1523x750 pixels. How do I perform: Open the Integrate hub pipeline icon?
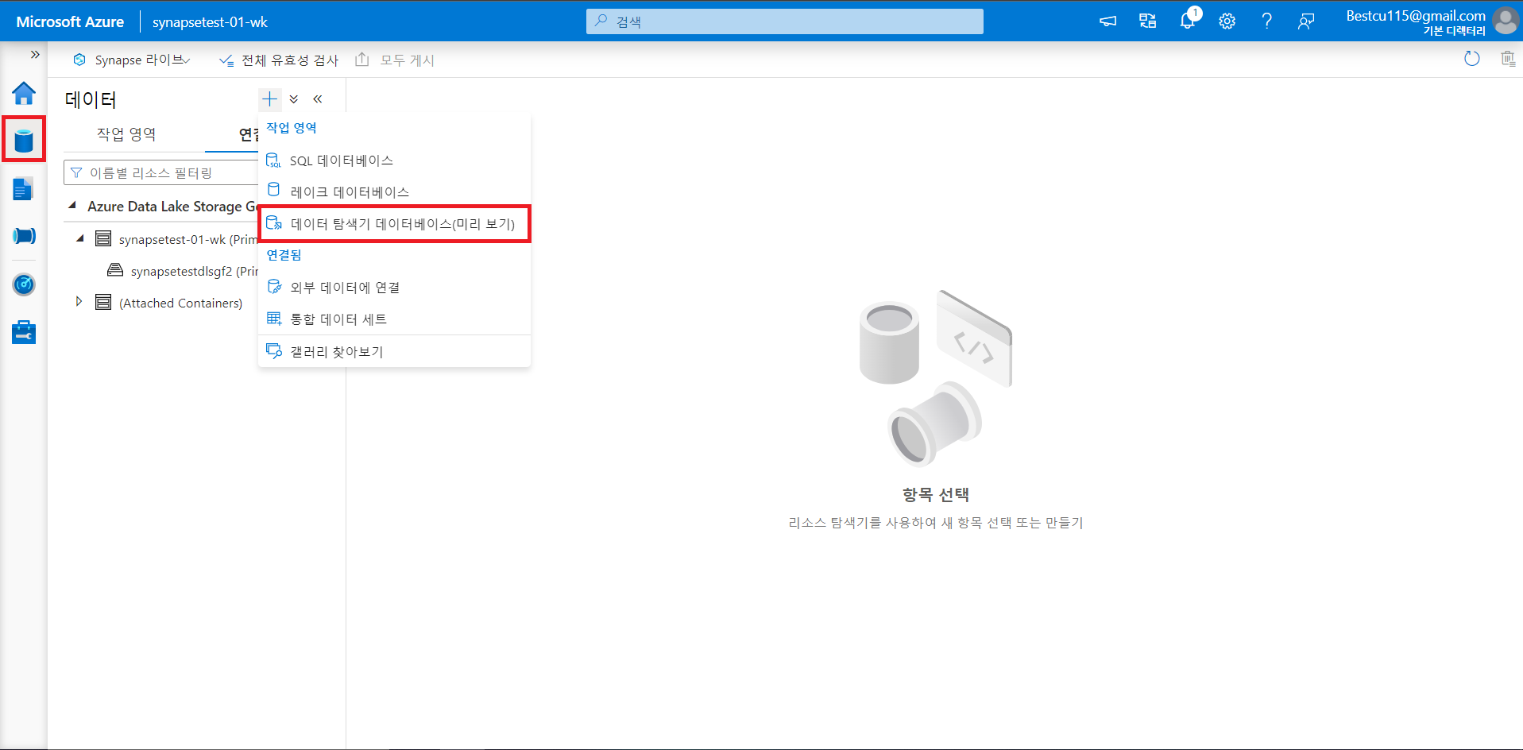point(24,236)
